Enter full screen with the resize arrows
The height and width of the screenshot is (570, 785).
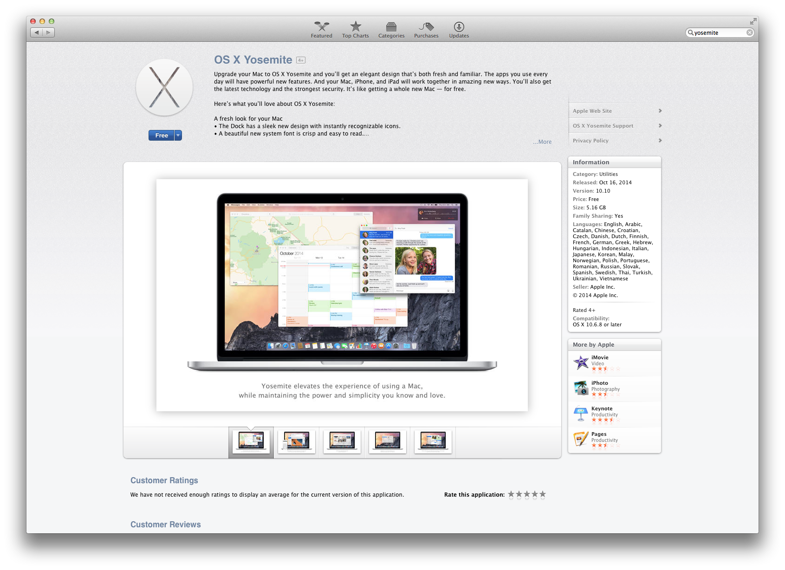[753, 21]
